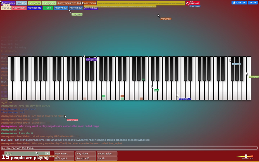Click the chat message input field

click(129, 148)
